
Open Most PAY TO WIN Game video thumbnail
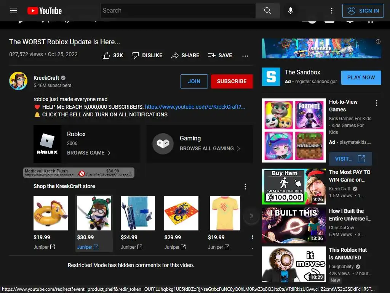294,187
